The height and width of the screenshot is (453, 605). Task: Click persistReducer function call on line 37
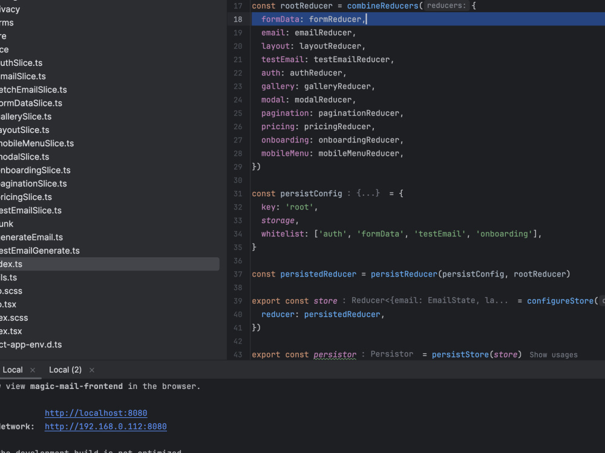pos(404,274)
